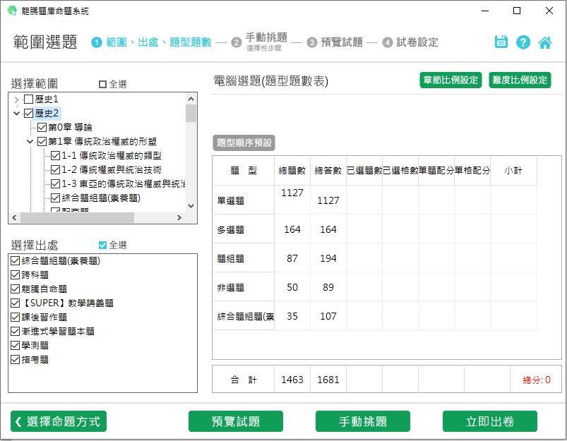Image resolution: width=567 pixels, height=441 pixels.
Task: Click the app logo in title bar
Action: [x=12, y=11]
